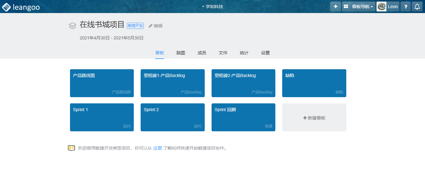The width and height of the screenshot is (425, 194).
Task: Open the Sprint 1 board card
Action: tap(102, 117)
